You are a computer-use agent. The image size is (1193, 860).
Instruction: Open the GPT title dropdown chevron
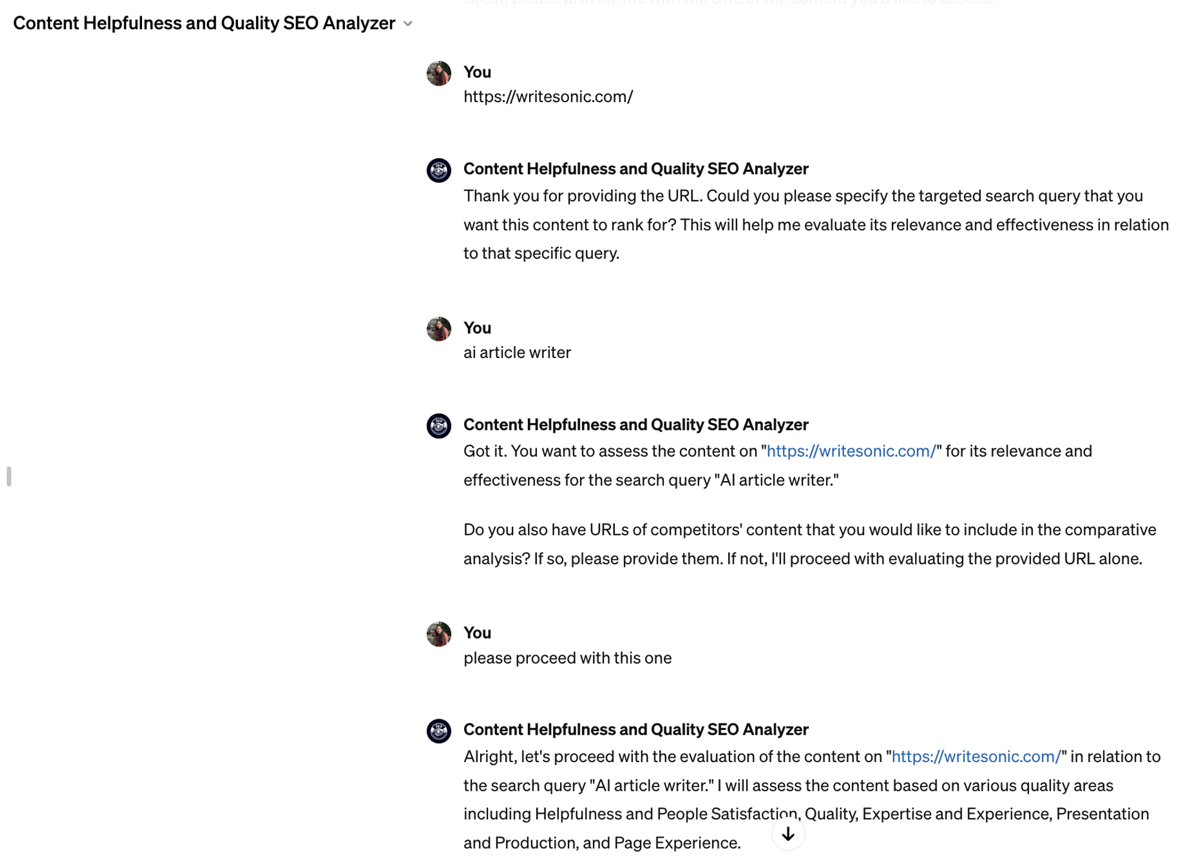point(408,24)
